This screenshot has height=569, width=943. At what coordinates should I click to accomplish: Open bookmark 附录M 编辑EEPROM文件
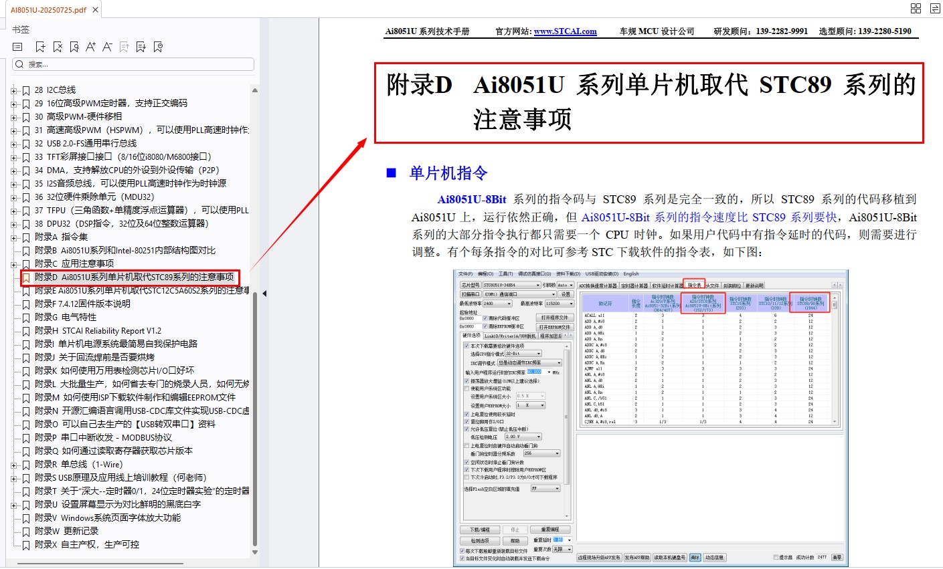click(x=135, y=397)
